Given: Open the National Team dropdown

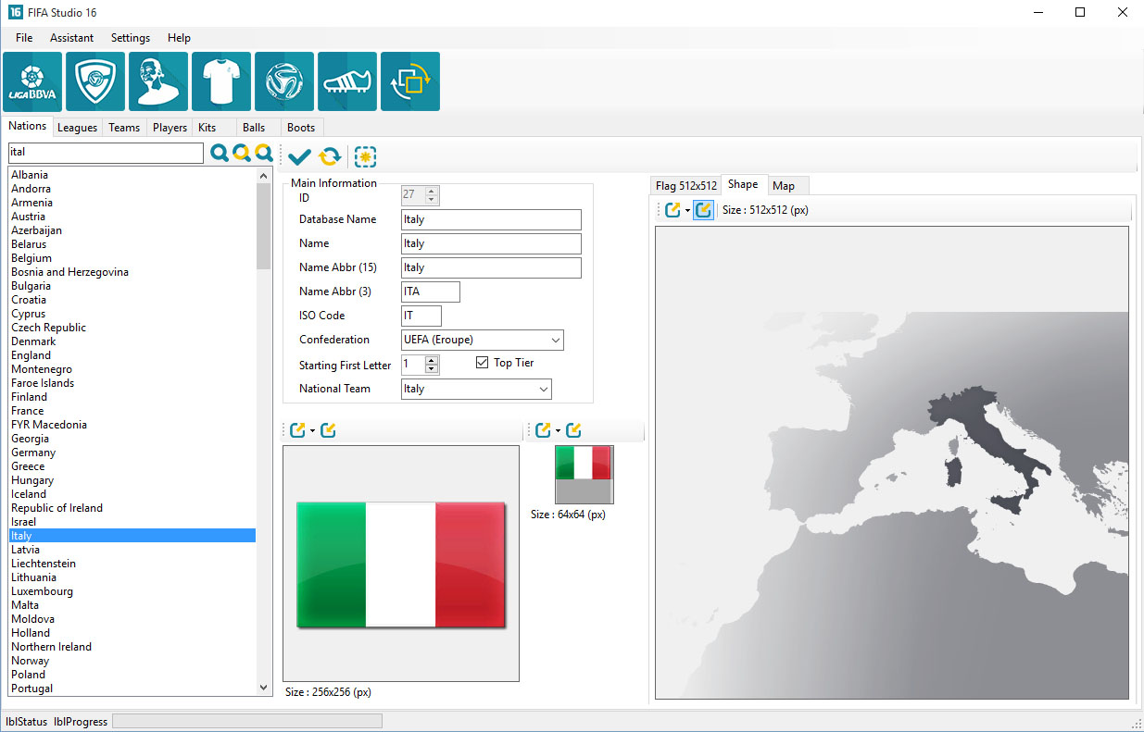Looking at the screenshot, I should tap(543, 389).
